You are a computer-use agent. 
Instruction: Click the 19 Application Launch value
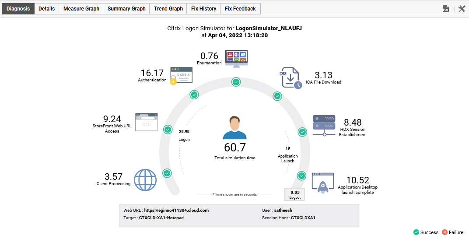coord(288,148)
